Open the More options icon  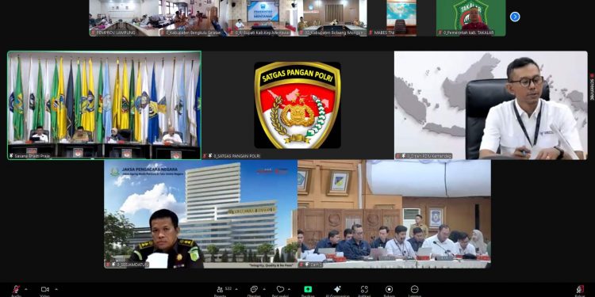coord(414,289)
